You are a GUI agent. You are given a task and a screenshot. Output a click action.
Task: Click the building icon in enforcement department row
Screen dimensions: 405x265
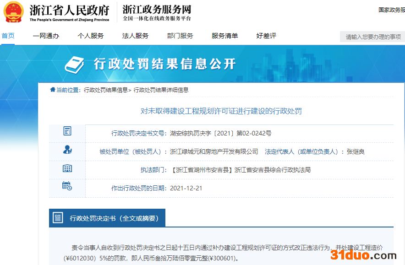67,168
